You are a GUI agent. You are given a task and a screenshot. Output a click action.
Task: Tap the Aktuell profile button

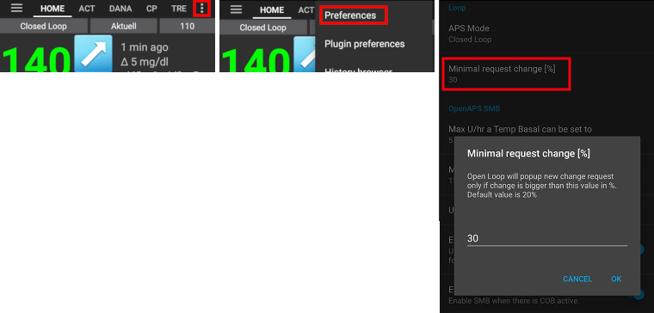tap(124, 27)
